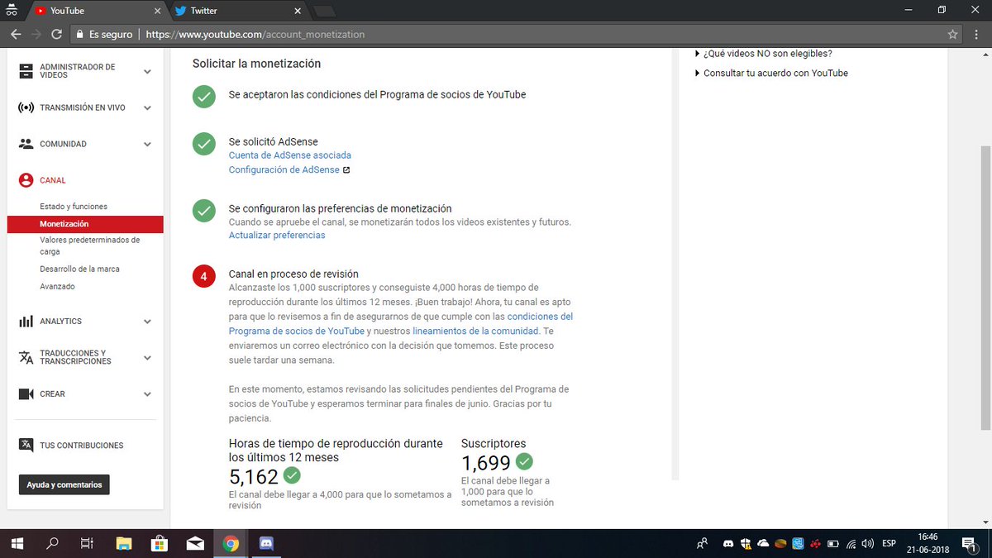Click the browser forward arrow
This screenshot has width=992, height=558.
[x=36, y=35]
